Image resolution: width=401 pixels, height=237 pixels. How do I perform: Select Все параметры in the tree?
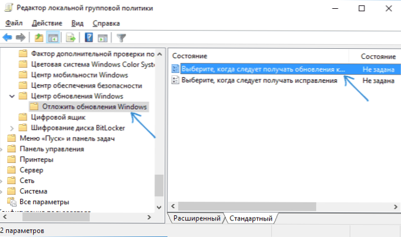[x=44, y=202]
